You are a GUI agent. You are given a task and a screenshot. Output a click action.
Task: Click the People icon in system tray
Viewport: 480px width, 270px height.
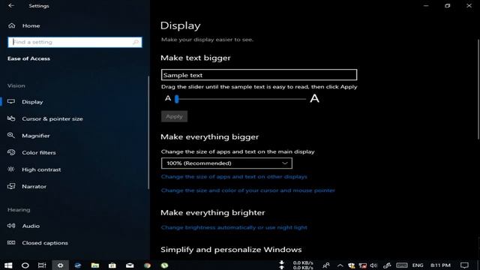pyautogui.click(x=326, y=265)
